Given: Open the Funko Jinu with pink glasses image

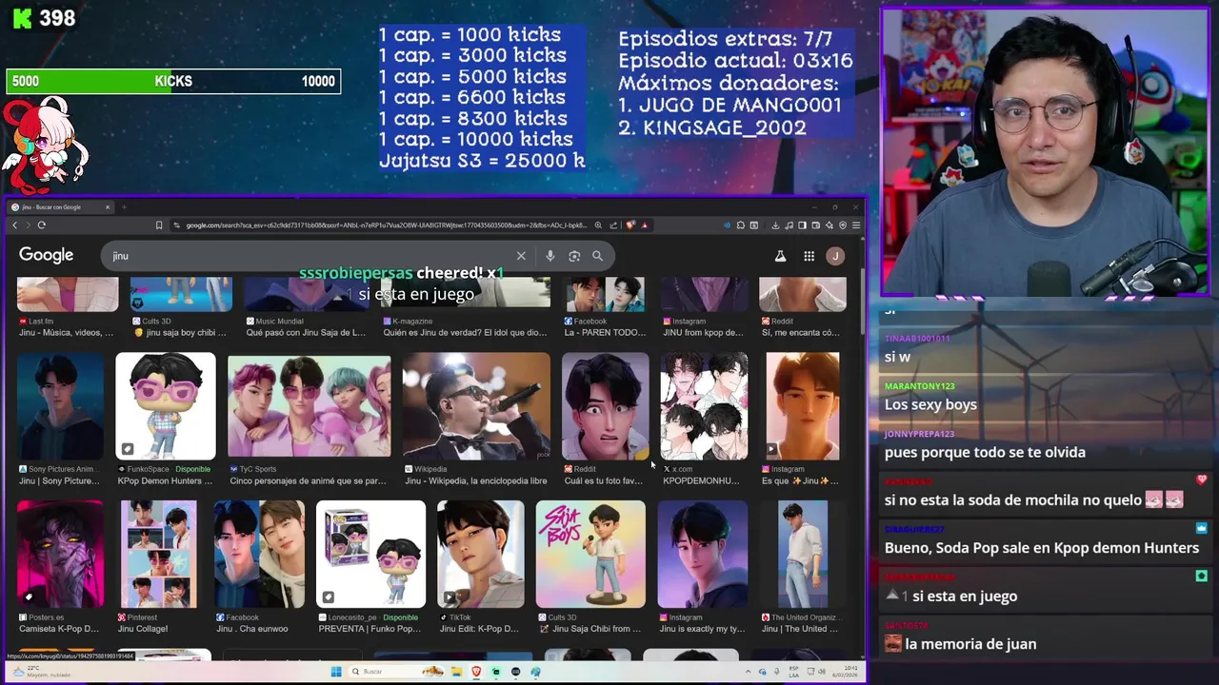Looking at the screenshot, I should click(x=166, y=406).
